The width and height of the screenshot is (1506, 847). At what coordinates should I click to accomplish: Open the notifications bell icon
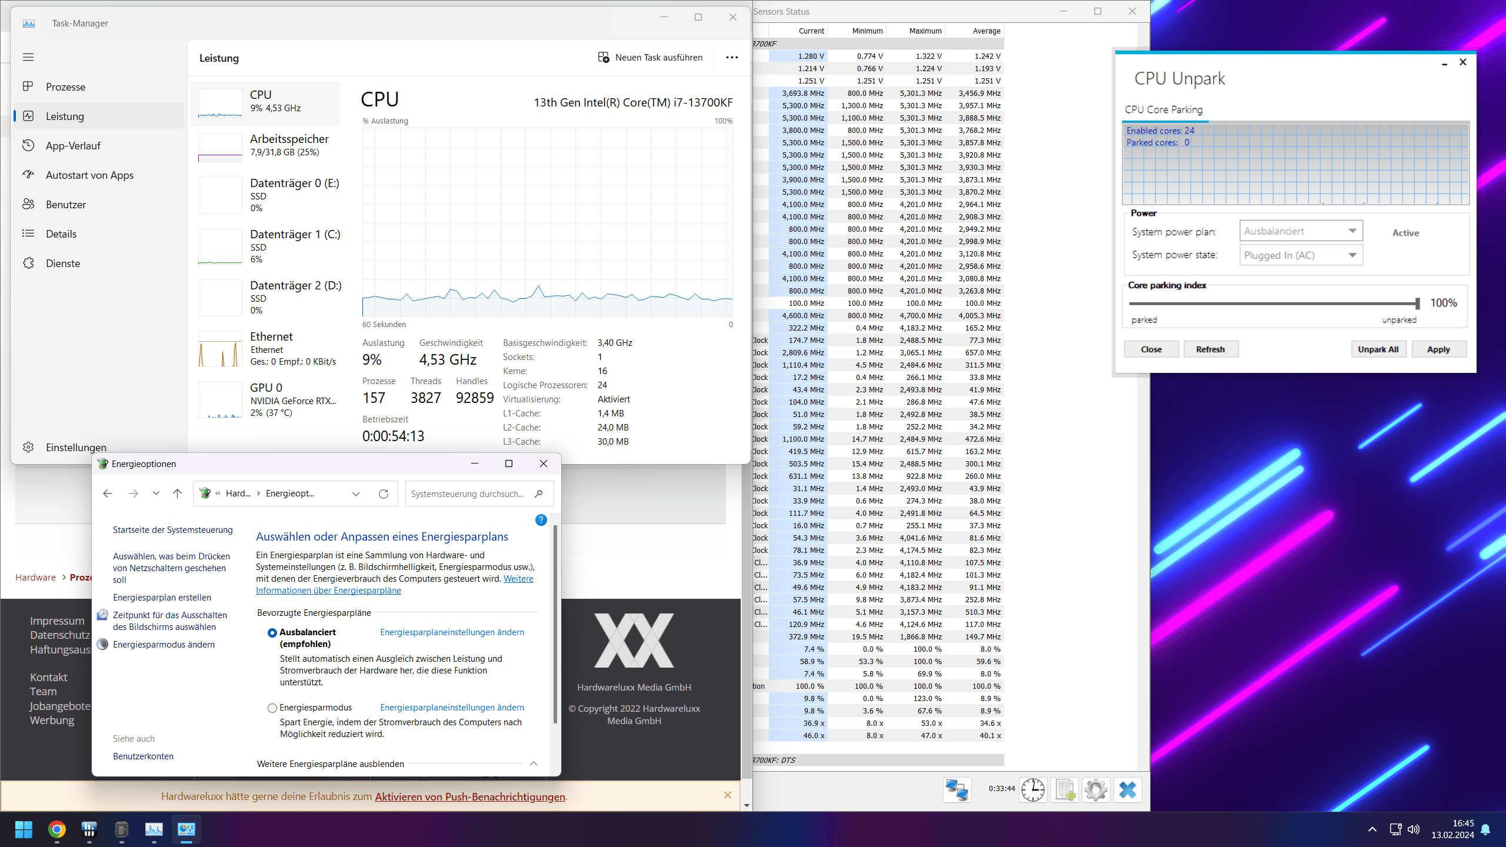pyautogui.click(x=1486, y=829)
